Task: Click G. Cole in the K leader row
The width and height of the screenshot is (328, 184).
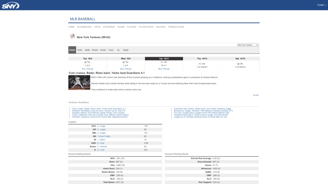Action: click(101, 150)
